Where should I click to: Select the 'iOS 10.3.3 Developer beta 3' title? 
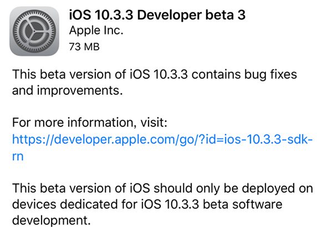pyautogui.click(x=157, y=15)
